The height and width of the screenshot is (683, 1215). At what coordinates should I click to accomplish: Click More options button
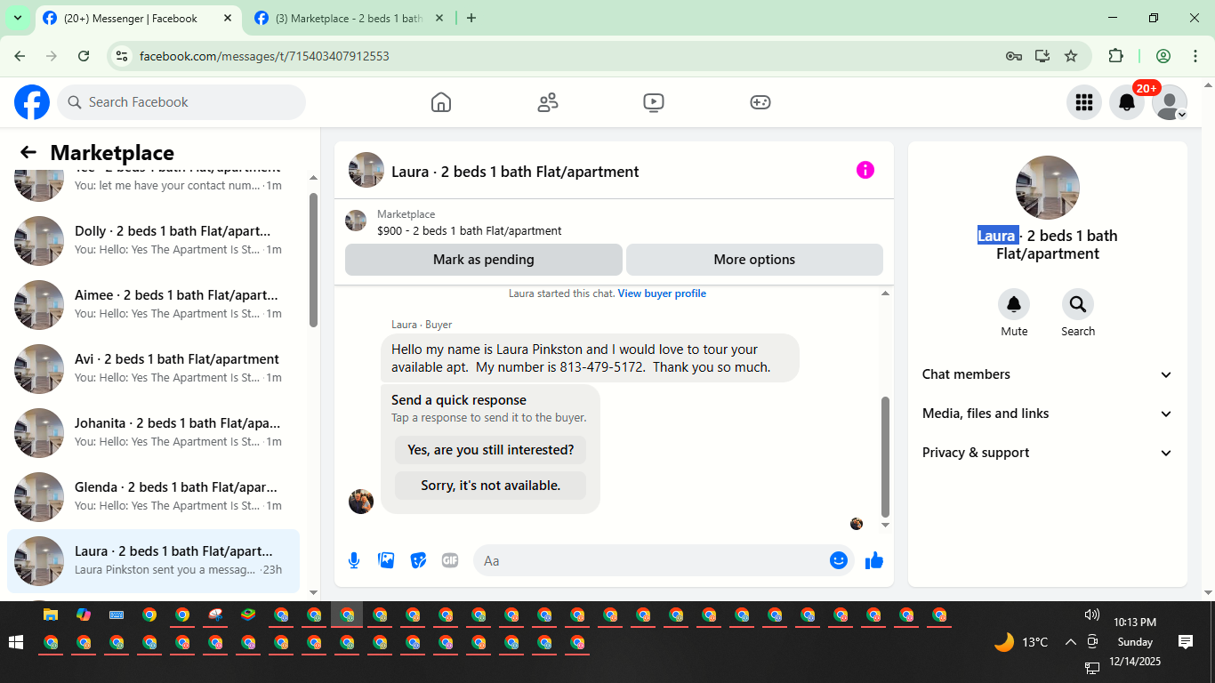click(x=754, y=260)
